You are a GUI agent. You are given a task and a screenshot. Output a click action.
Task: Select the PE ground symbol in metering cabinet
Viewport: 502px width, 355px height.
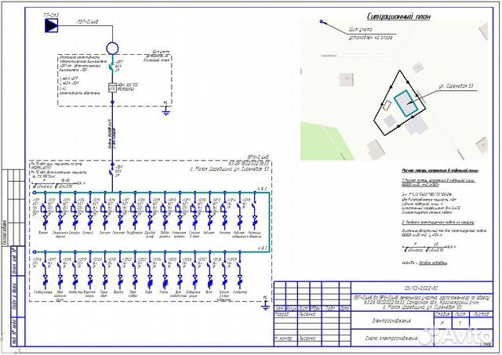coord(164,109)
